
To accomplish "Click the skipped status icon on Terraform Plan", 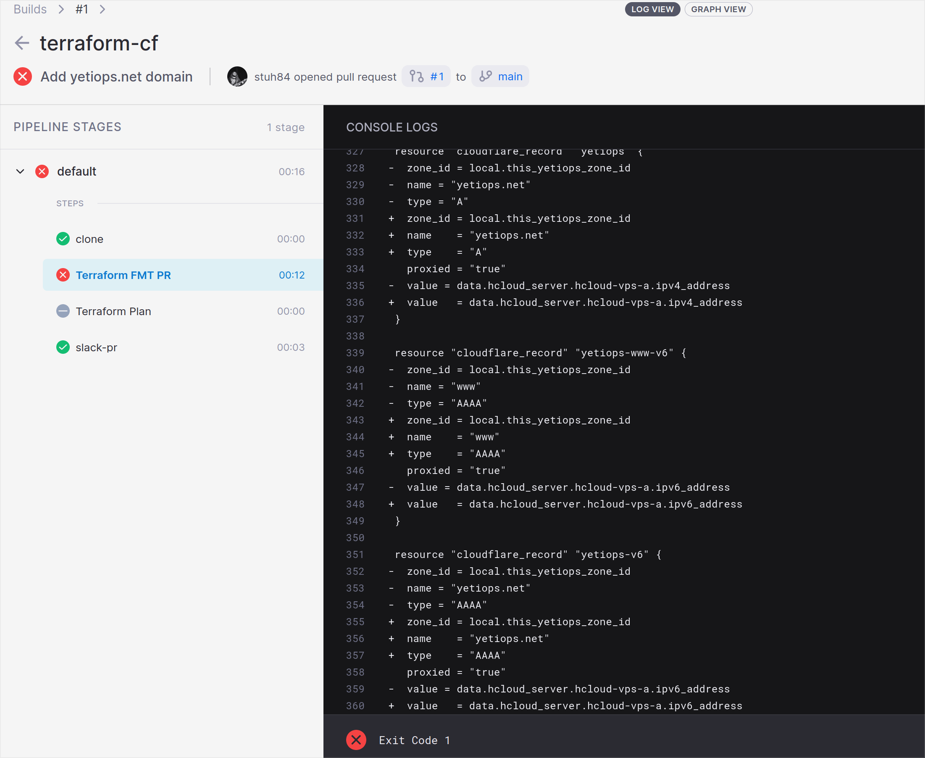I will click(63, 311).
